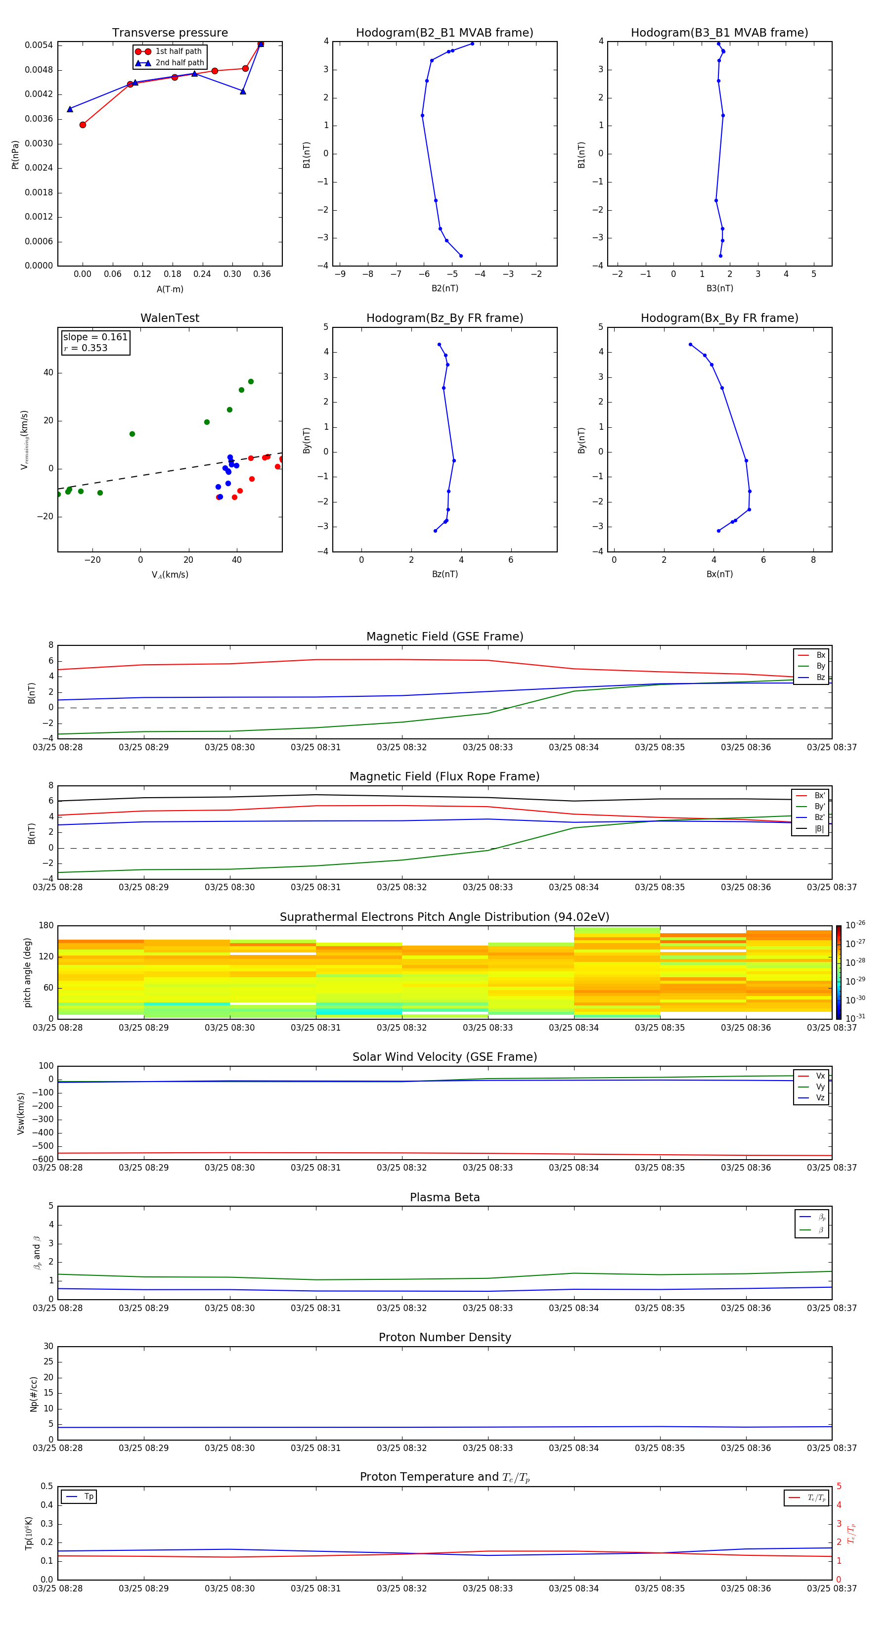Click the "A(T·m)" x-axis label
The width and height of the screenshot is (890, 1632).
[x=170, y=289]
